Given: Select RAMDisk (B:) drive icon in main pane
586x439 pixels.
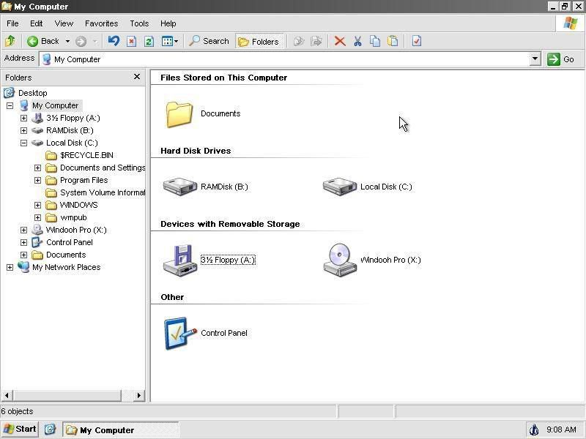Looking at the screenshot, I should click(179, 187).
